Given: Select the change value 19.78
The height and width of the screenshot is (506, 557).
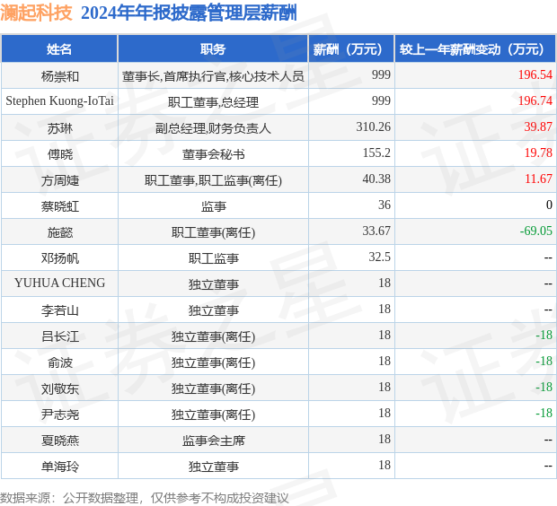Looking at the screenshot, I should tap(538, 153).
